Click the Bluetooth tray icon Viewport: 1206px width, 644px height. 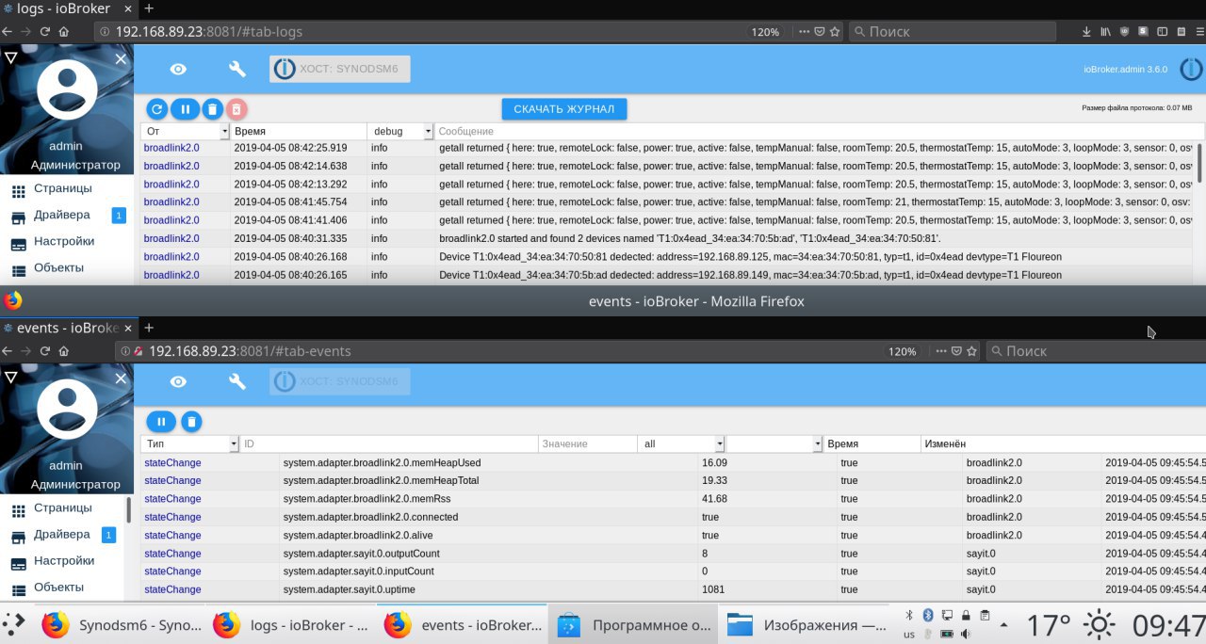point(927,615)
